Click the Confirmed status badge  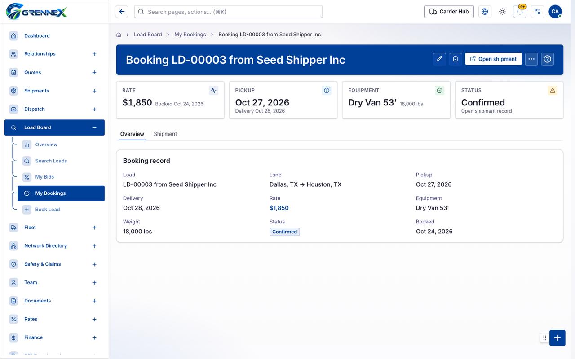285,232
